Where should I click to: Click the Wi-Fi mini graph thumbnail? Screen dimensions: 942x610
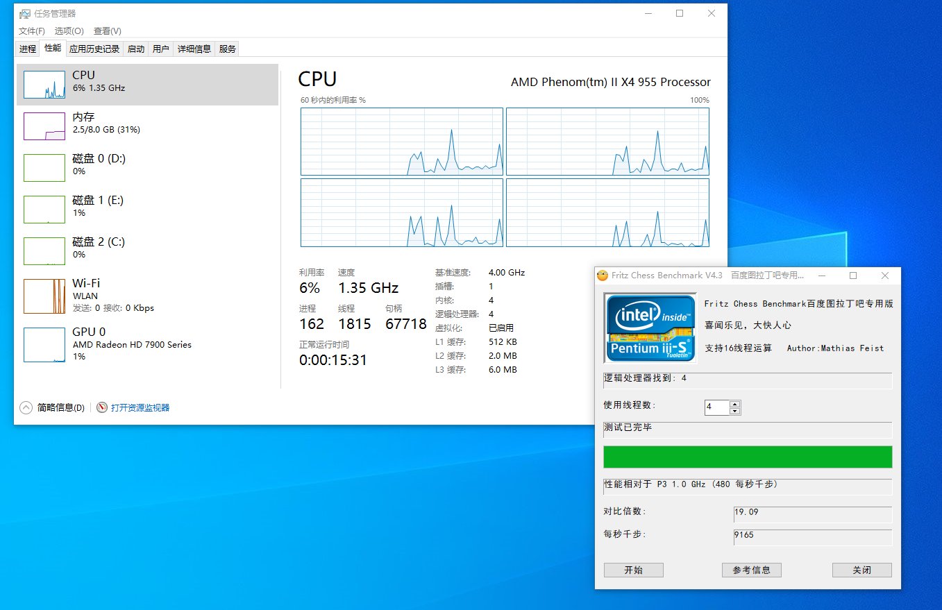pos(44,296)
